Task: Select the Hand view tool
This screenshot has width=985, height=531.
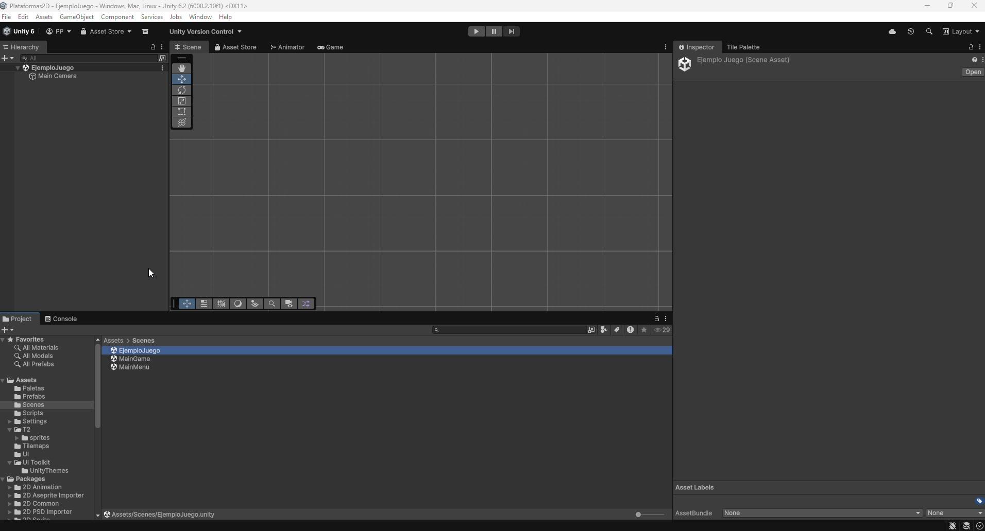Action: (182, 68)
